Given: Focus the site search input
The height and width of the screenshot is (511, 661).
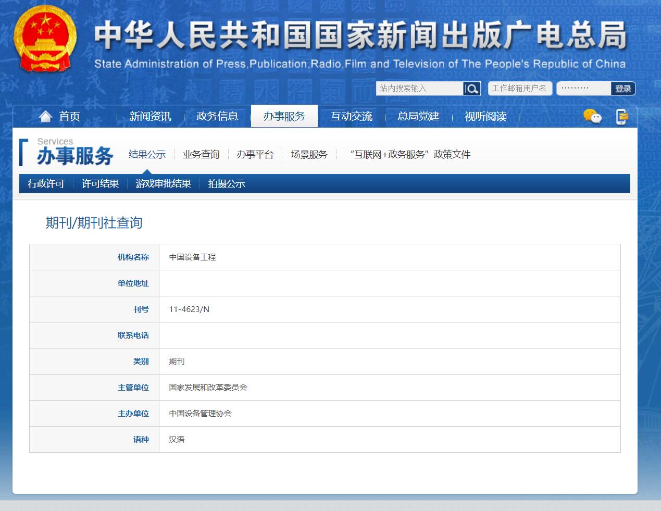Looking at the screenshot, I should (x=420, y=89).
